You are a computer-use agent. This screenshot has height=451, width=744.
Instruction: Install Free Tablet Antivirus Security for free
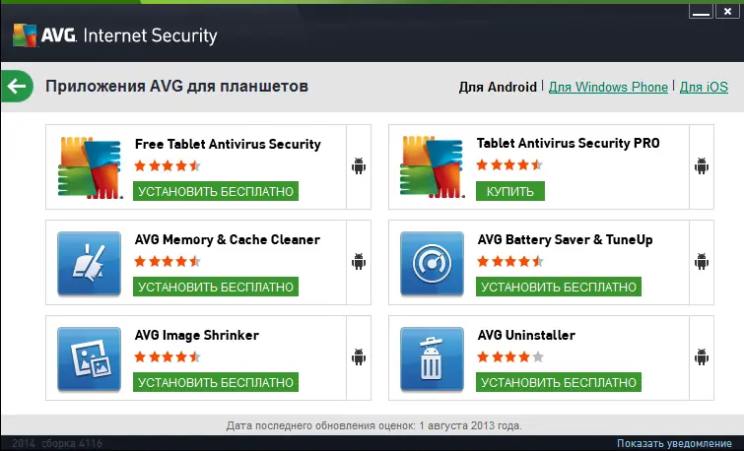pyautogui.click(x=216, y=191)
